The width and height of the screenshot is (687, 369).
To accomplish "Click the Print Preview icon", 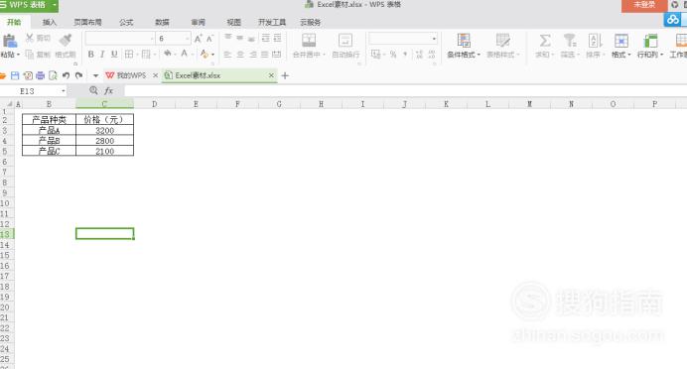I will pyautogui.click(x=53, y=75).
